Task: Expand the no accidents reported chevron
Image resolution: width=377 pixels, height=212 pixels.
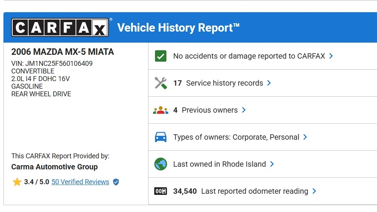Action: (331, 56)
